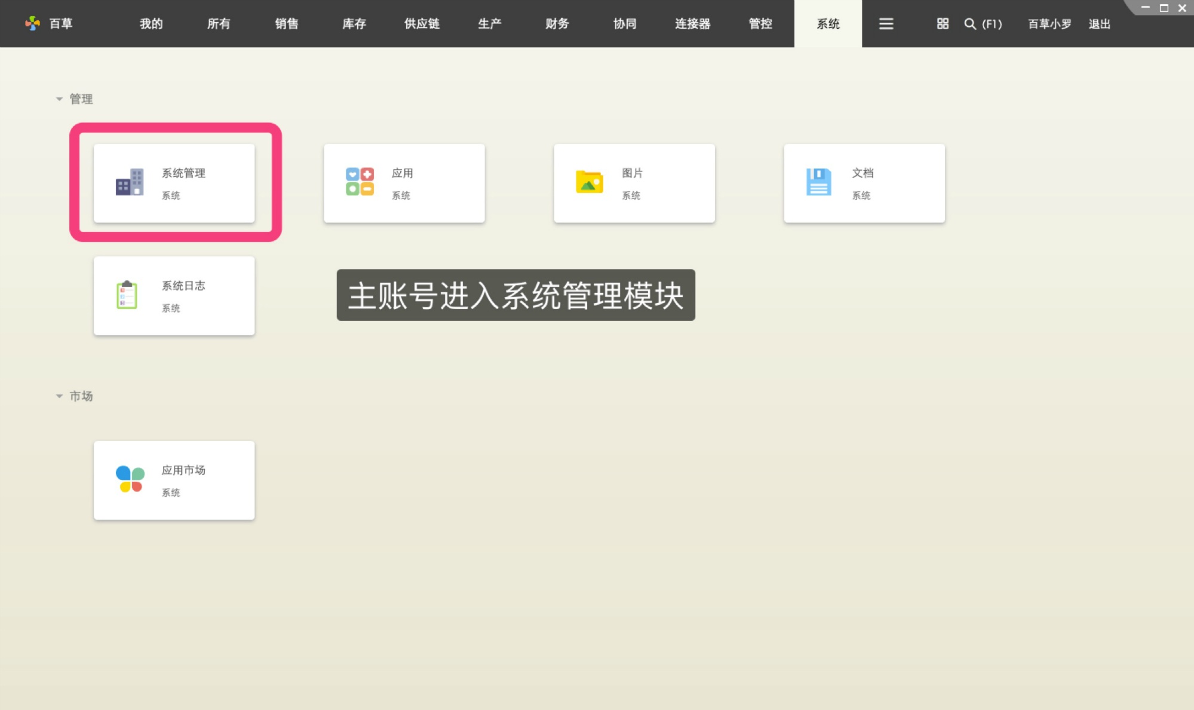Image resolution: width=1194 pixels, height=710 pixels.
Task: Click the 系统管理 card title
Action: point(183,173)
